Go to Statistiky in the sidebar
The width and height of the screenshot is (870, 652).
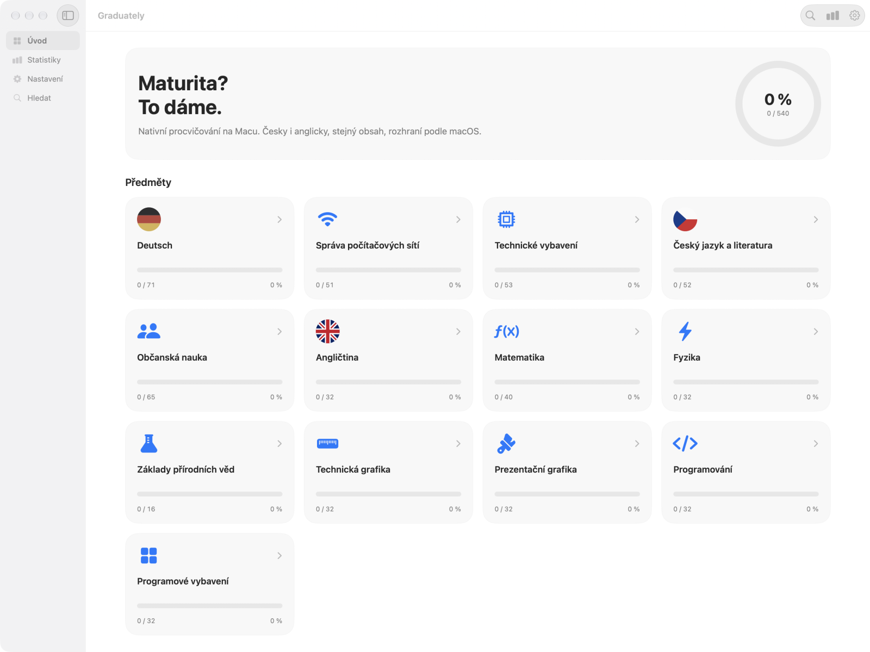click(x=43, y=60)
